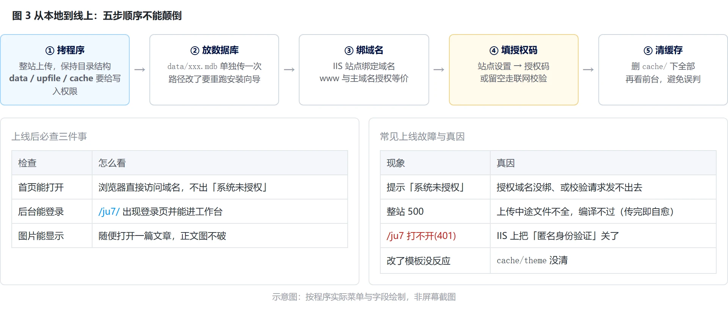This screenshot has width=728, height=311.
Task: Select the "⑤ 清缓存" step heading
Action: pyautogui.click(x=663, y=50)
